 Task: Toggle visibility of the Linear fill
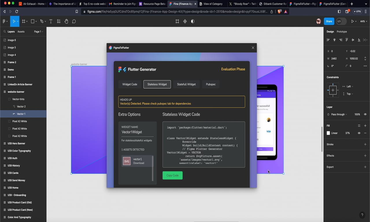[x=359, y=133]
